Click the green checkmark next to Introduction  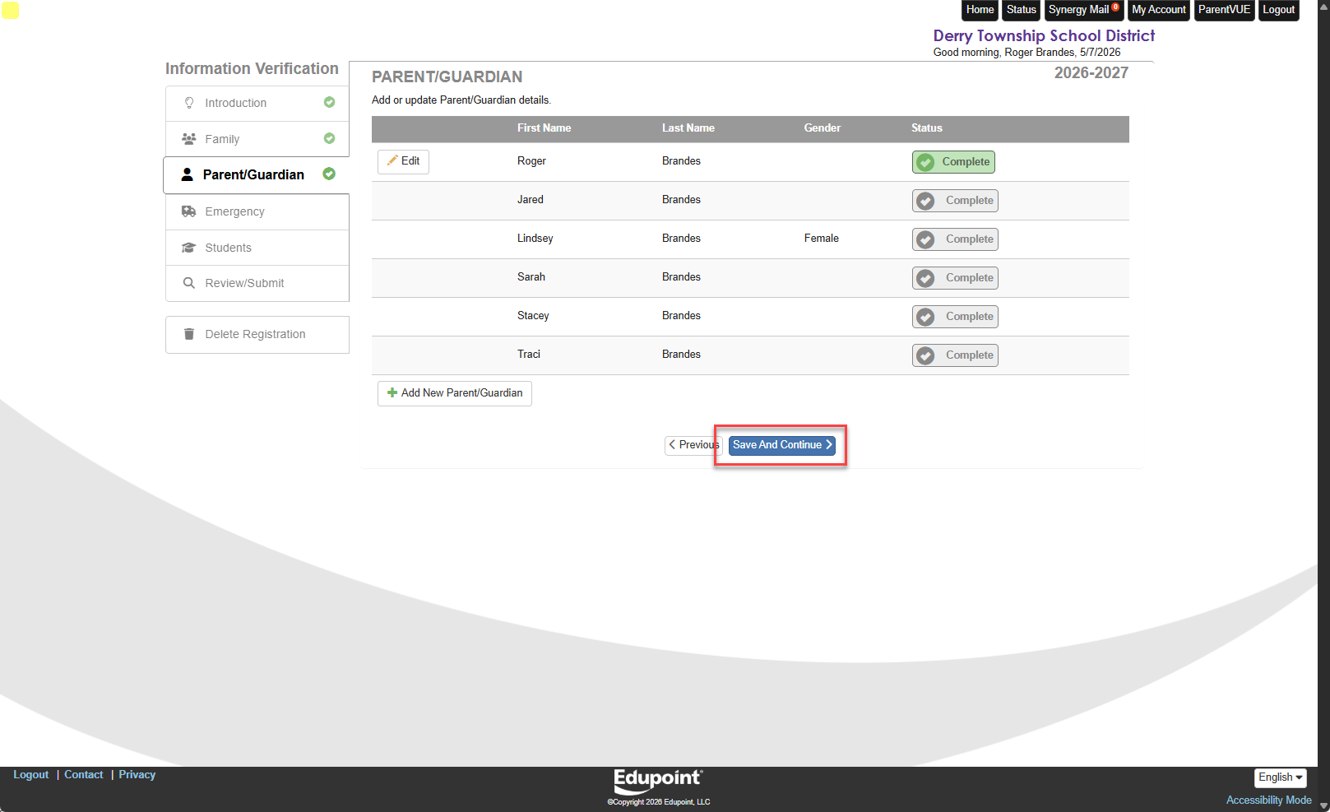pos(329,102)
